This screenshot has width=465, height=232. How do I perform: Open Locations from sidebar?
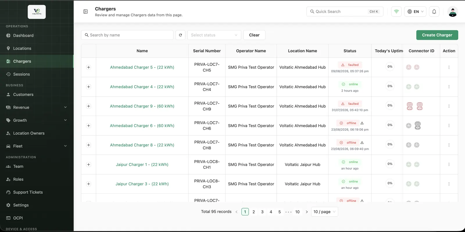point(37,48)
